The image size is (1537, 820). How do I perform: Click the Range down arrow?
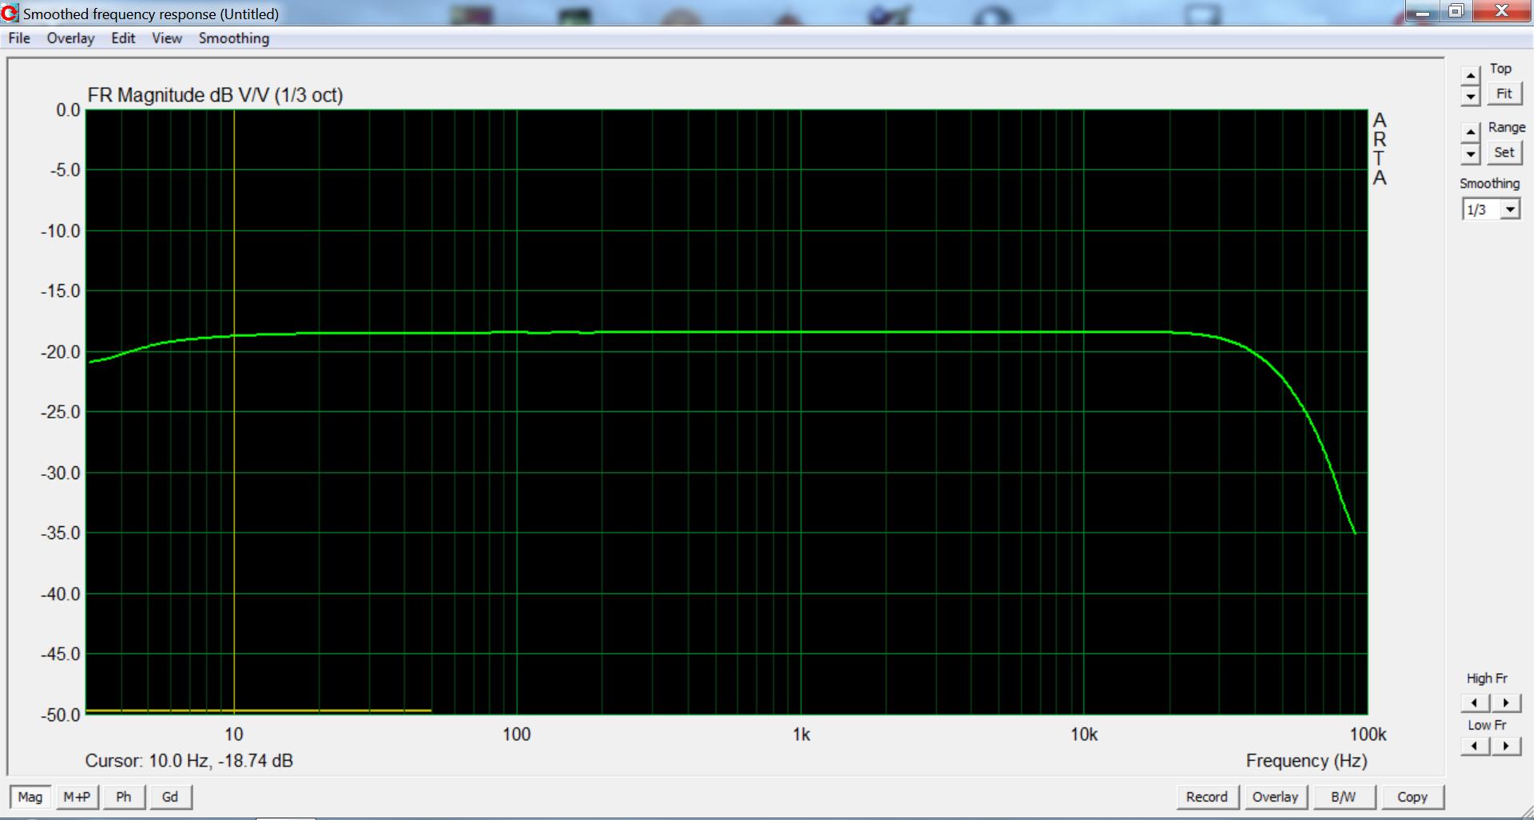click(x=1471, y=153)
